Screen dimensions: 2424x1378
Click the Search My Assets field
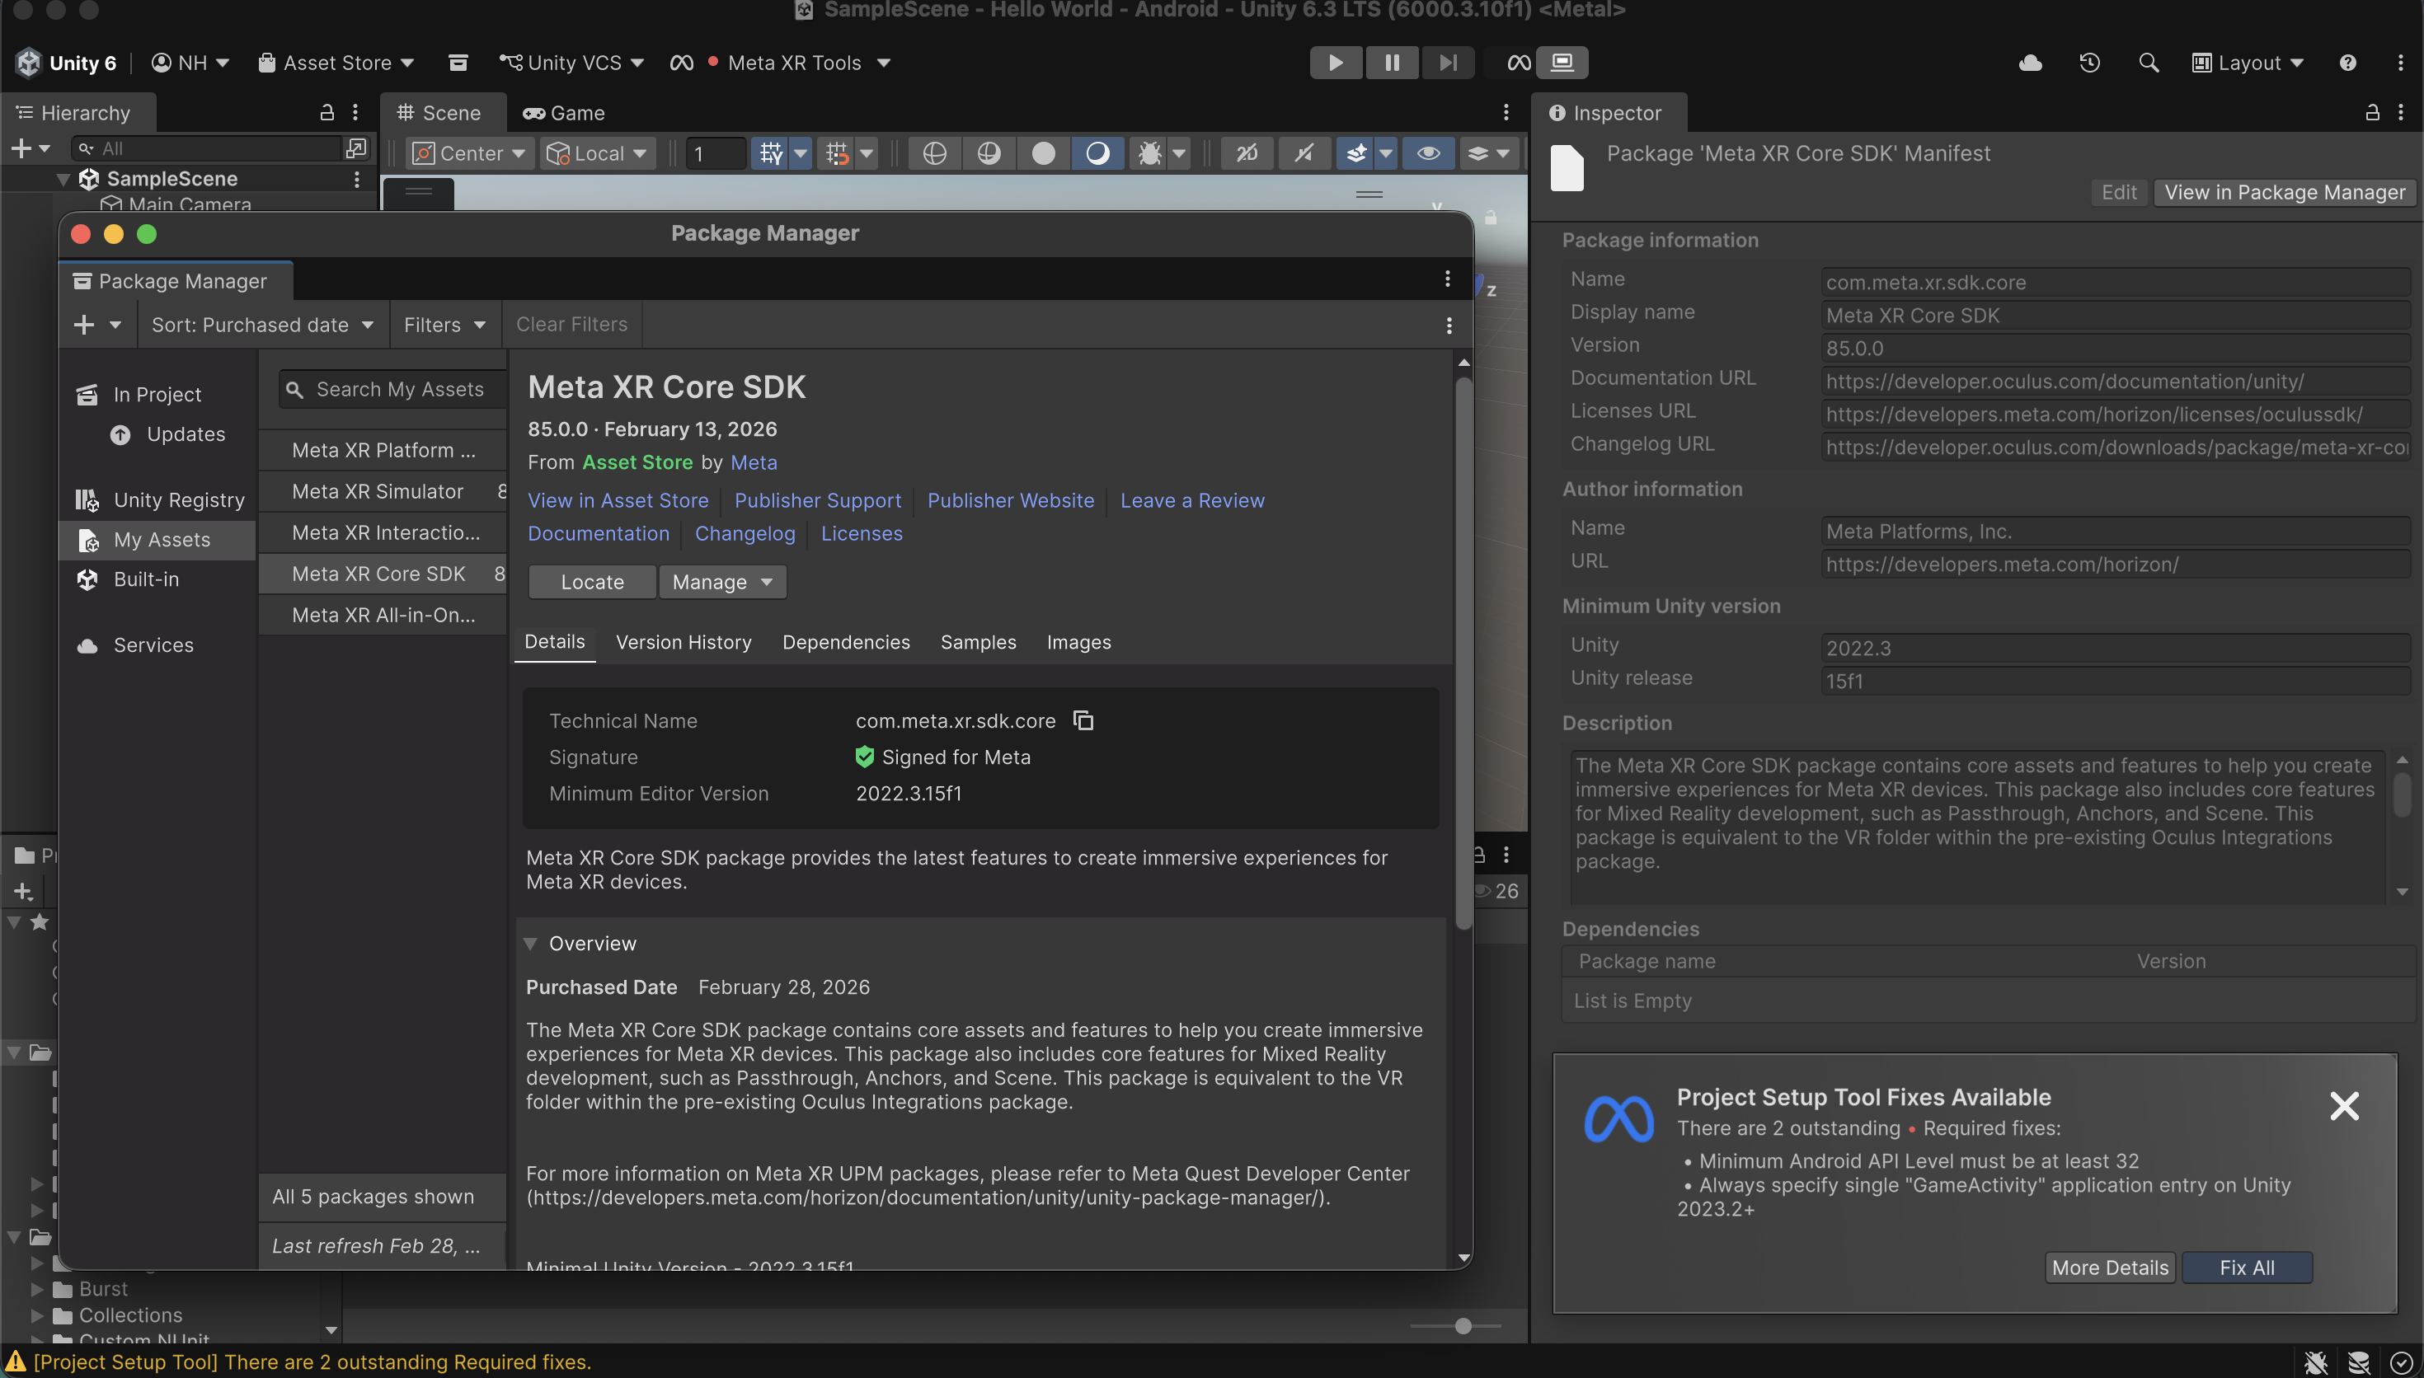[x=399, y=389]
